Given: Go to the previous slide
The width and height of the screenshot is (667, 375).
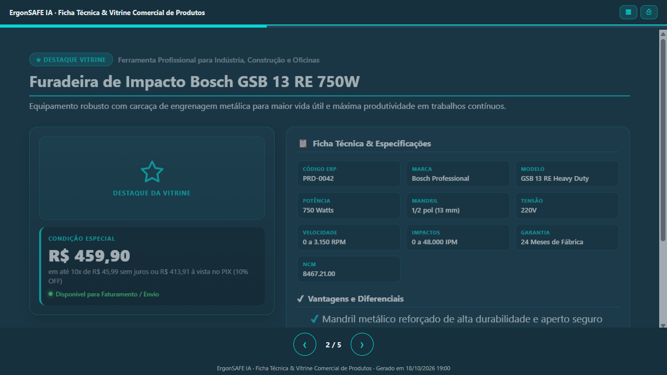Looking at the screenshot, I should (x=305, y=344).
